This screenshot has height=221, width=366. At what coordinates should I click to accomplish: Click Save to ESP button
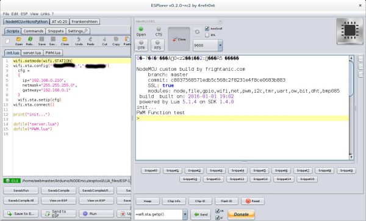point(21,214)
